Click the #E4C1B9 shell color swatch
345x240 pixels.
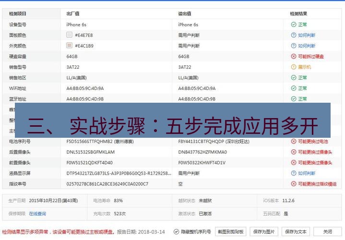point(69,45)
